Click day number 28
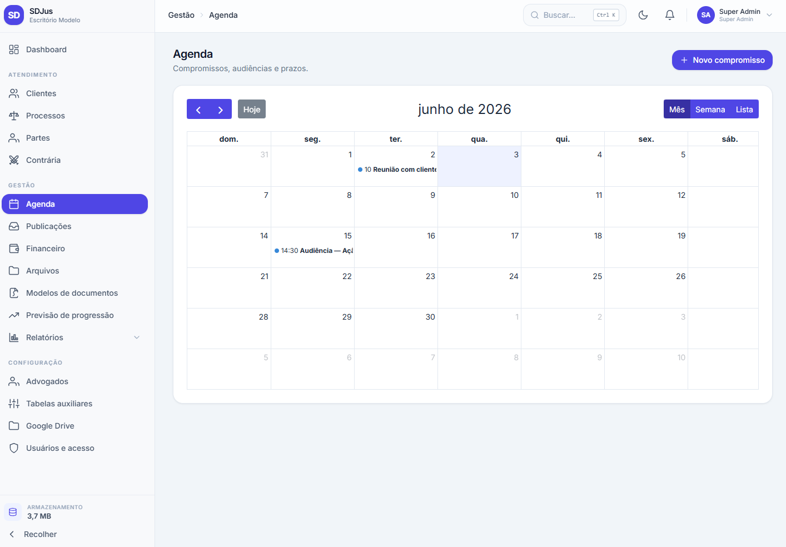Viewport: 786px width, 547px height. (263, 317)
